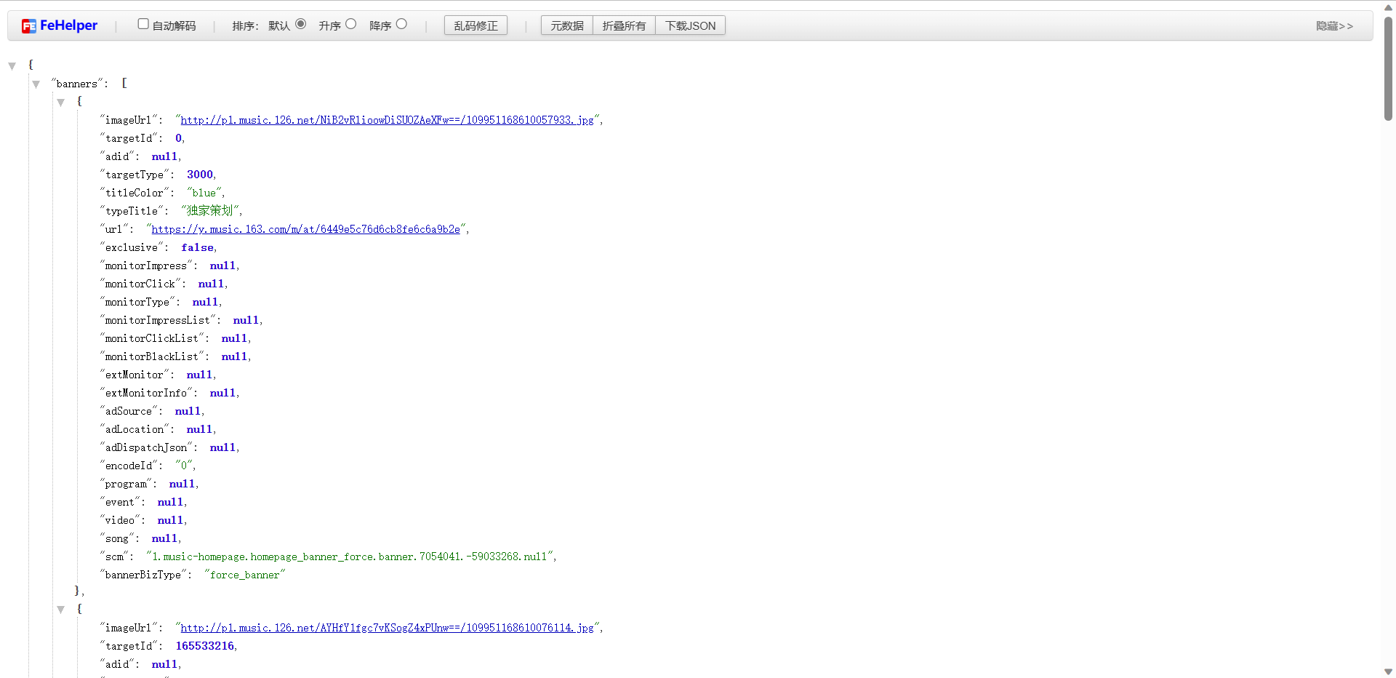Click the "song" key
This screenshot has width=1396, height=678.
(x=117, y=538)
